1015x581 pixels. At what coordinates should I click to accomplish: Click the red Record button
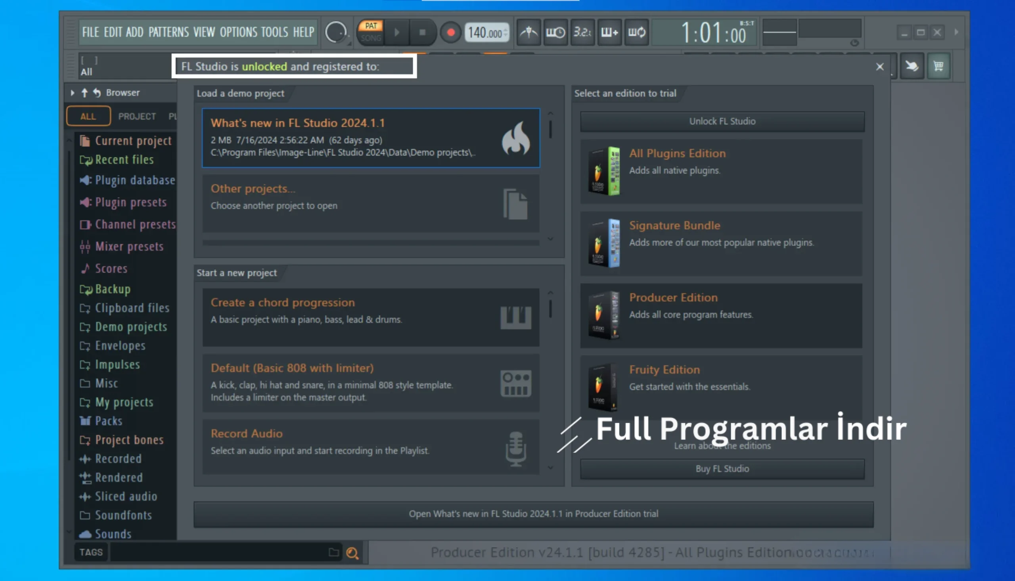451,33
